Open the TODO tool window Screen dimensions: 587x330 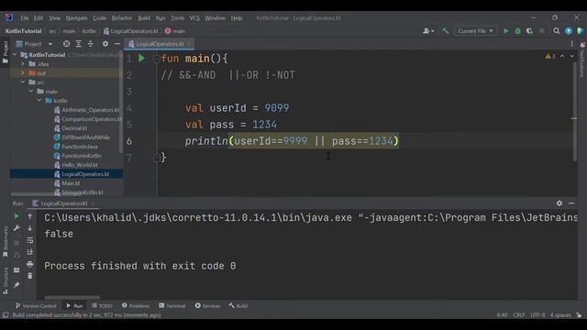click(x=102, y=305)
